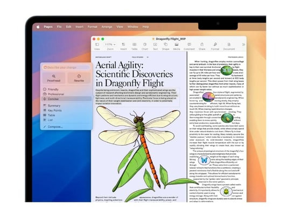Viewport: 291px width, 218px height.
Task: Click the yellow beetle inline image
Action: [x=226, y=191]
